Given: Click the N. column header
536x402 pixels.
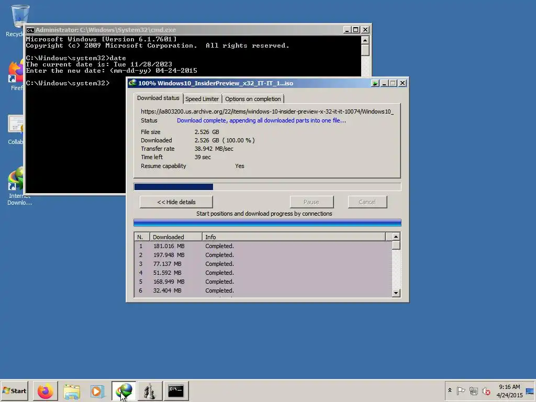Looking at the screenshot, I should pyautogui.click(x=142, y=237).
